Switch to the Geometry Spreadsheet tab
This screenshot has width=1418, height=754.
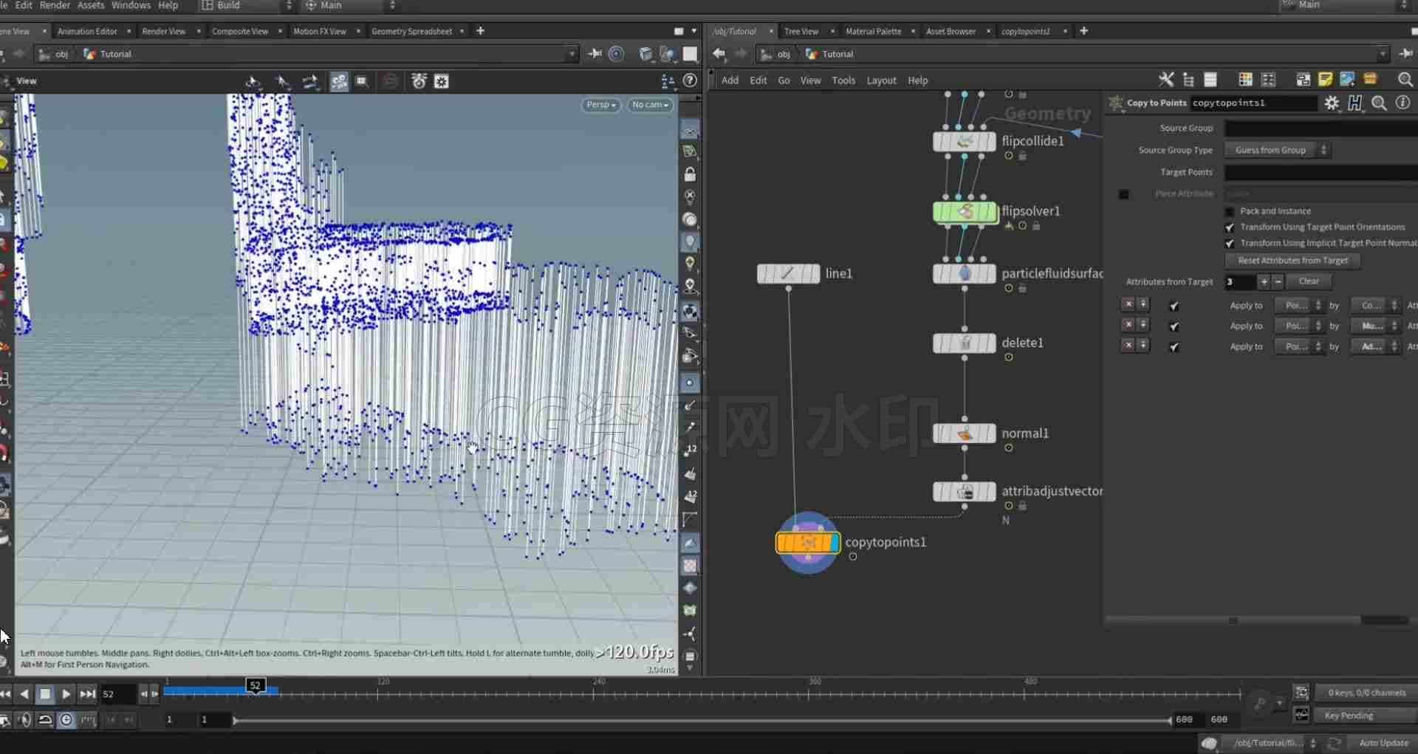click(411, 31)
